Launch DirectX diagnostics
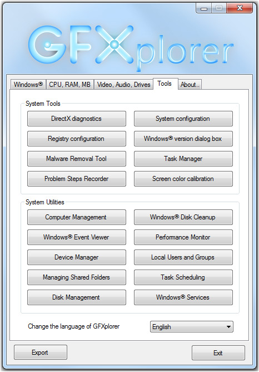The height and width of the screenshot is (372, 259). point(77,119)
